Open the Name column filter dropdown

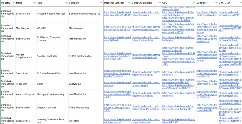pyautogui.click(x=34, y=3)
